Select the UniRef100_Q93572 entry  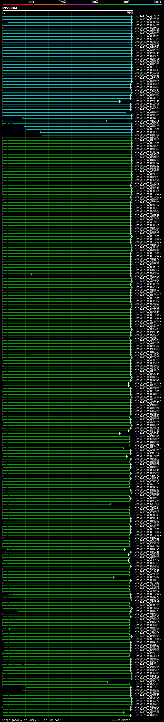pos(147,369)
